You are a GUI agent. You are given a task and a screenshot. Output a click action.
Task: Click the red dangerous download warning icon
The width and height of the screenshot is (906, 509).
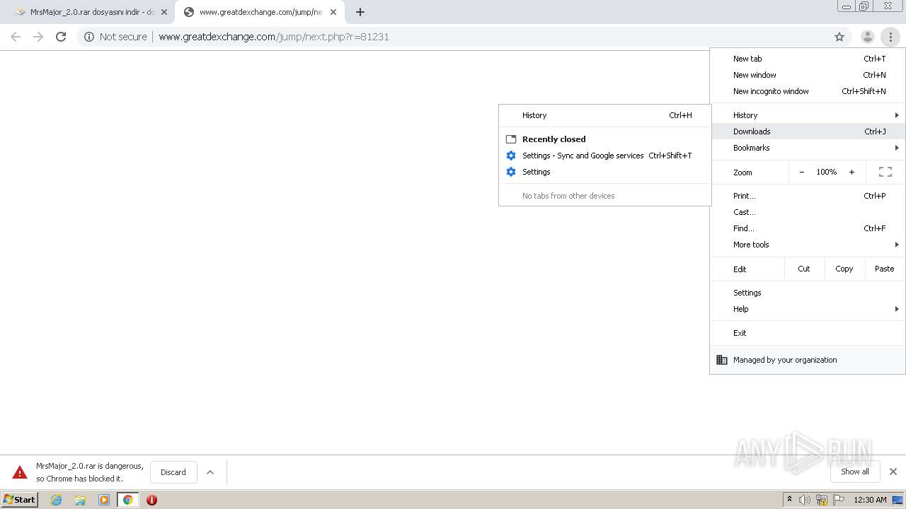click(20, 472)
